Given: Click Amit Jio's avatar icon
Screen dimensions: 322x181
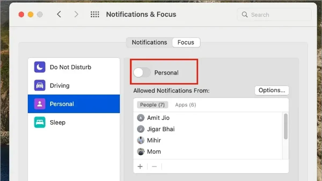Looking at the screenshot, I should coord(141,118).
